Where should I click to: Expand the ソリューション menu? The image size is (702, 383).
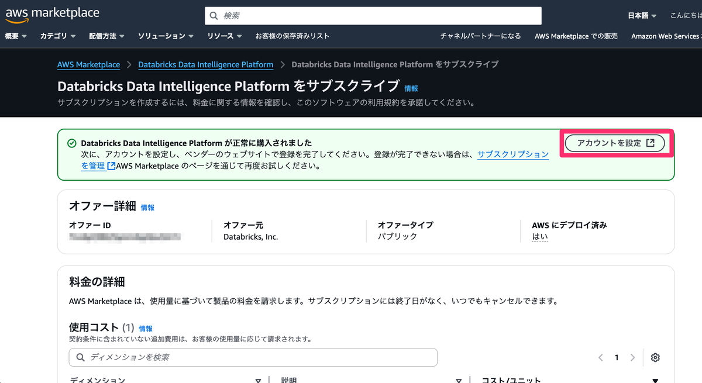pos(166,36)
